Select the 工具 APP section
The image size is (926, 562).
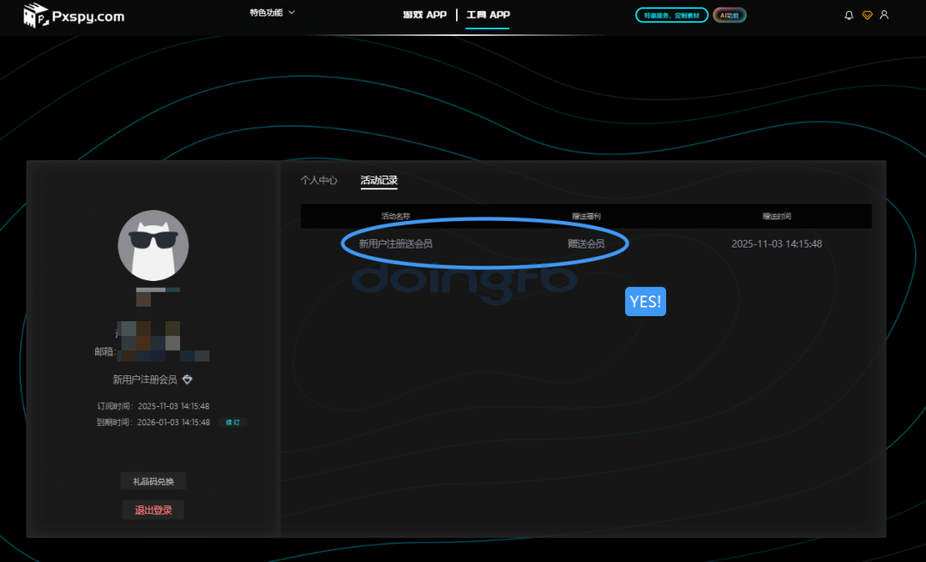point(488,15)
